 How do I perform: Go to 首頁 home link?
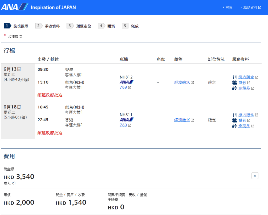pos(229,8)
